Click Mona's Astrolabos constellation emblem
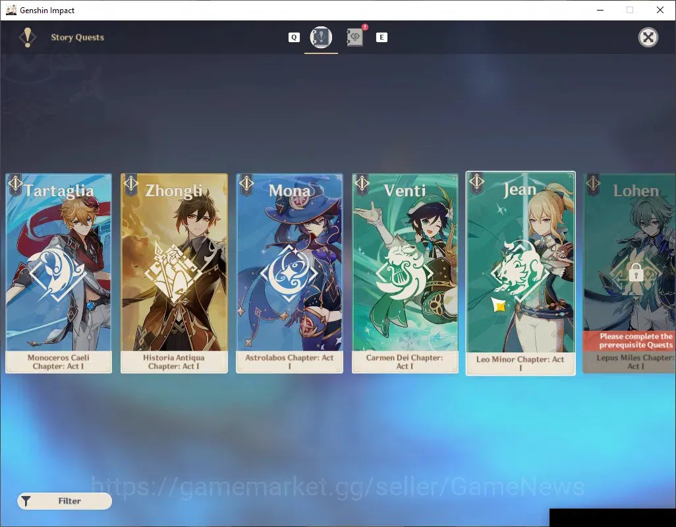Screen dimensions: 676x527 click(x=289, y=273)
